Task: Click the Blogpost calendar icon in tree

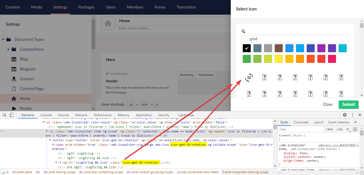Action: pos(14,69)
